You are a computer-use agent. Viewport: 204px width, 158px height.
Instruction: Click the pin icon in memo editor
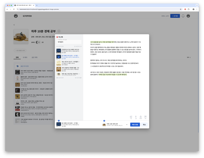136,117
